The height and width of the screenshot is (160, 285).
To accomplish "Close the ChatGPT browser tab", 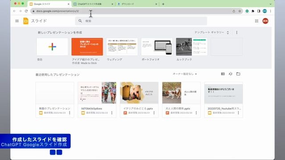I will pyautogui.click(x=112, y=4).
